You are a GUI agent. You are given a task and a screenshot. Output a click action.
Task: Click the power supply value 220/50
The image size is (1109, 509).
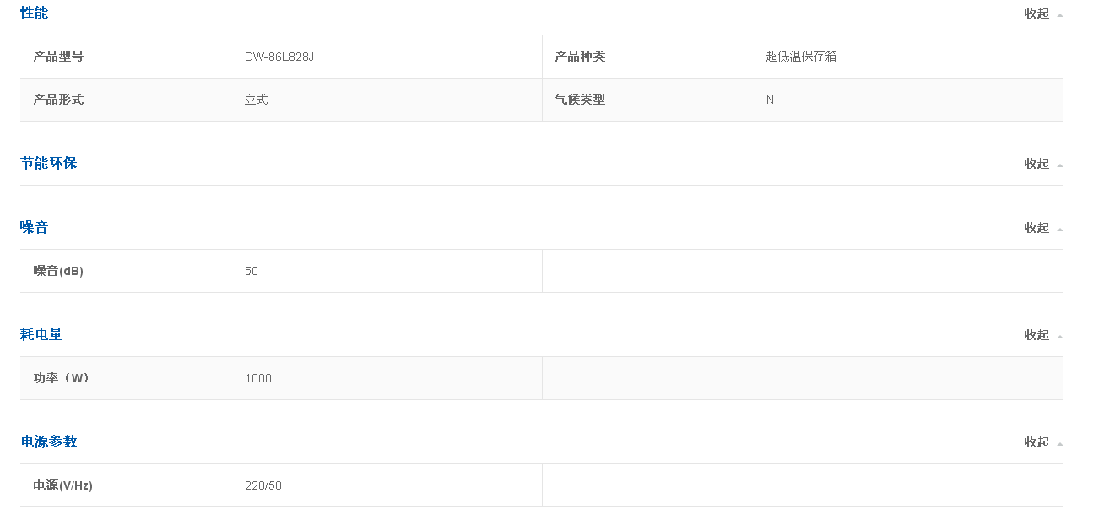tap(263, 485)
